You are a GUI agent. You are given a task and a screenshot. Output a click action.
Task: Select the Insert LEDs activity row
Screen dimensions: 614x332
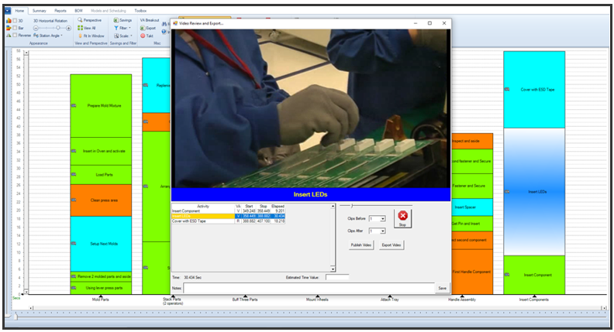point(228,216)
